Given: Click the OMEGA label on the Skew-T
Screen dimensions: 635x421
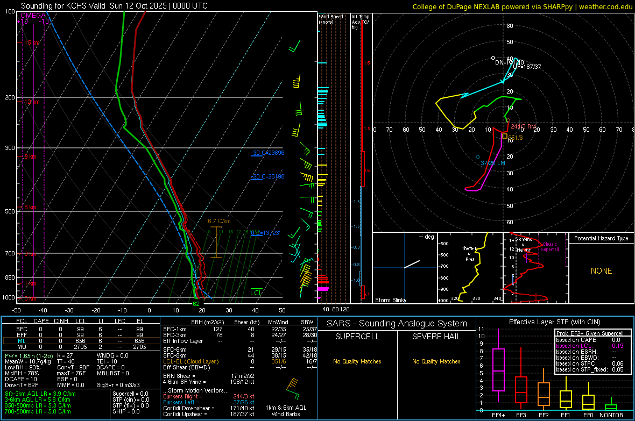Looking at the screenshot, I should [x=33, y=16].
